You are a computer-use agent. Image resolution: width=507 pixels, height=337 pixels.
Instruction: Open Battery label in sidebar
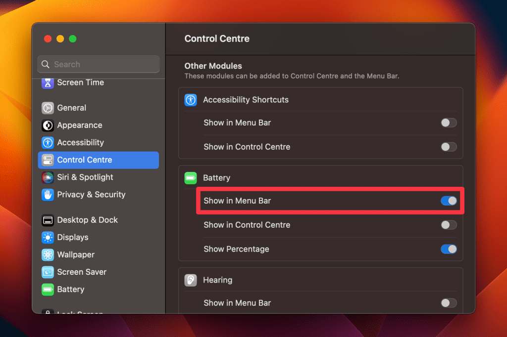click(70, 290)
